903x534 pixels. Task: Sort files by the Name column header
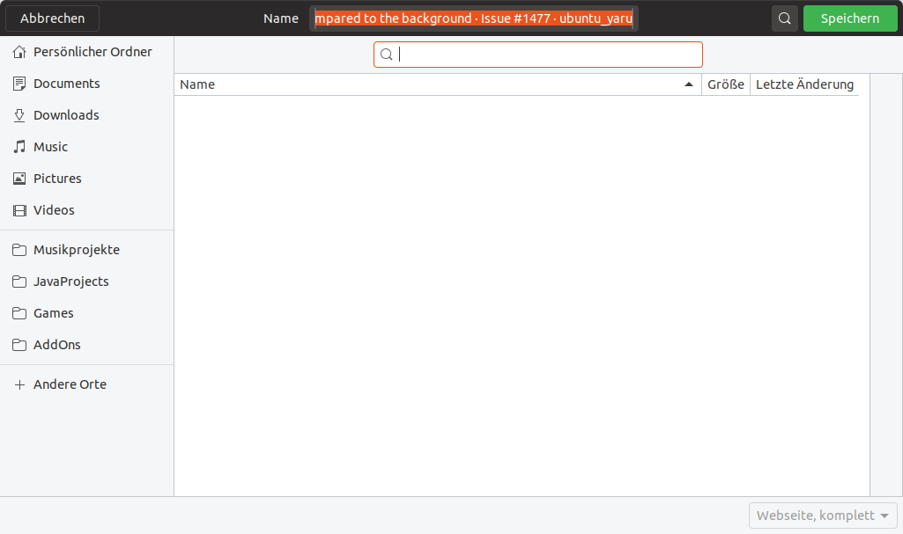point(438,84)
